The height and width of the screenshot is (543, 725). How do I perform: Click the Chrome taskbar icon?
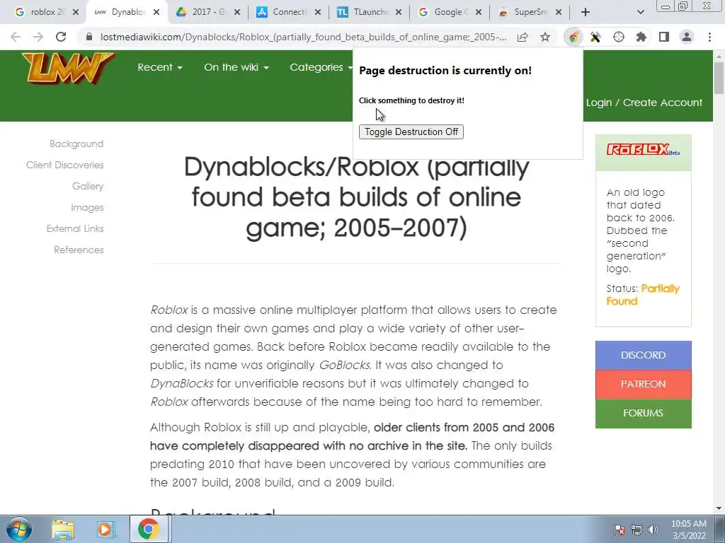[x=148, y=530]
